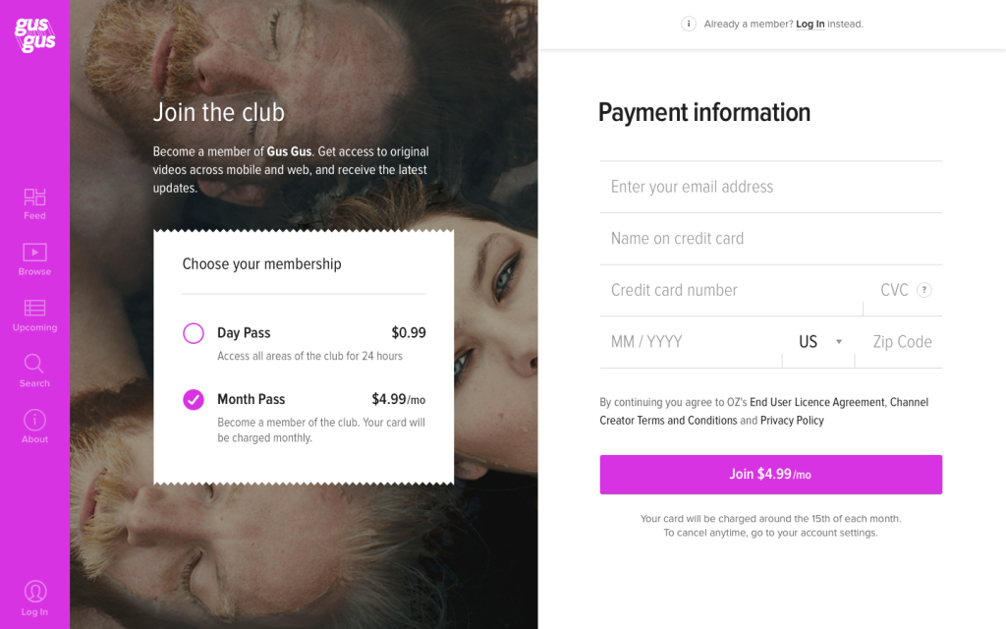The width and height of the screenshot is (1006, 629).
Task: Go to the Upcoming schedule icon
Action: (x=35, y=309)
